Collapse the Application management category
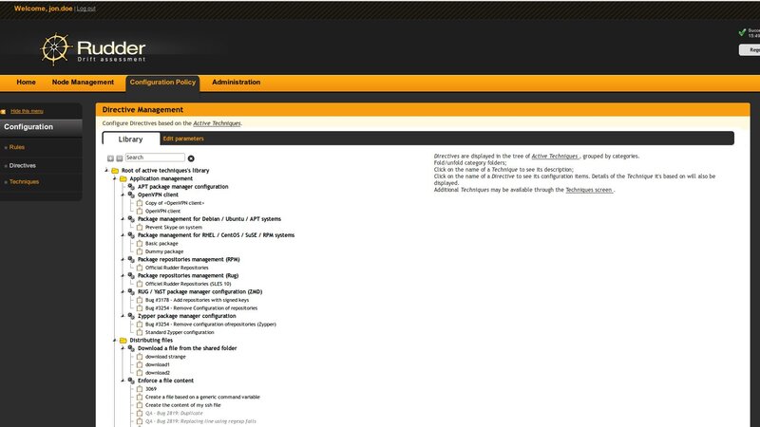This screenshot has height=427, width=760. tap(115, 178)
